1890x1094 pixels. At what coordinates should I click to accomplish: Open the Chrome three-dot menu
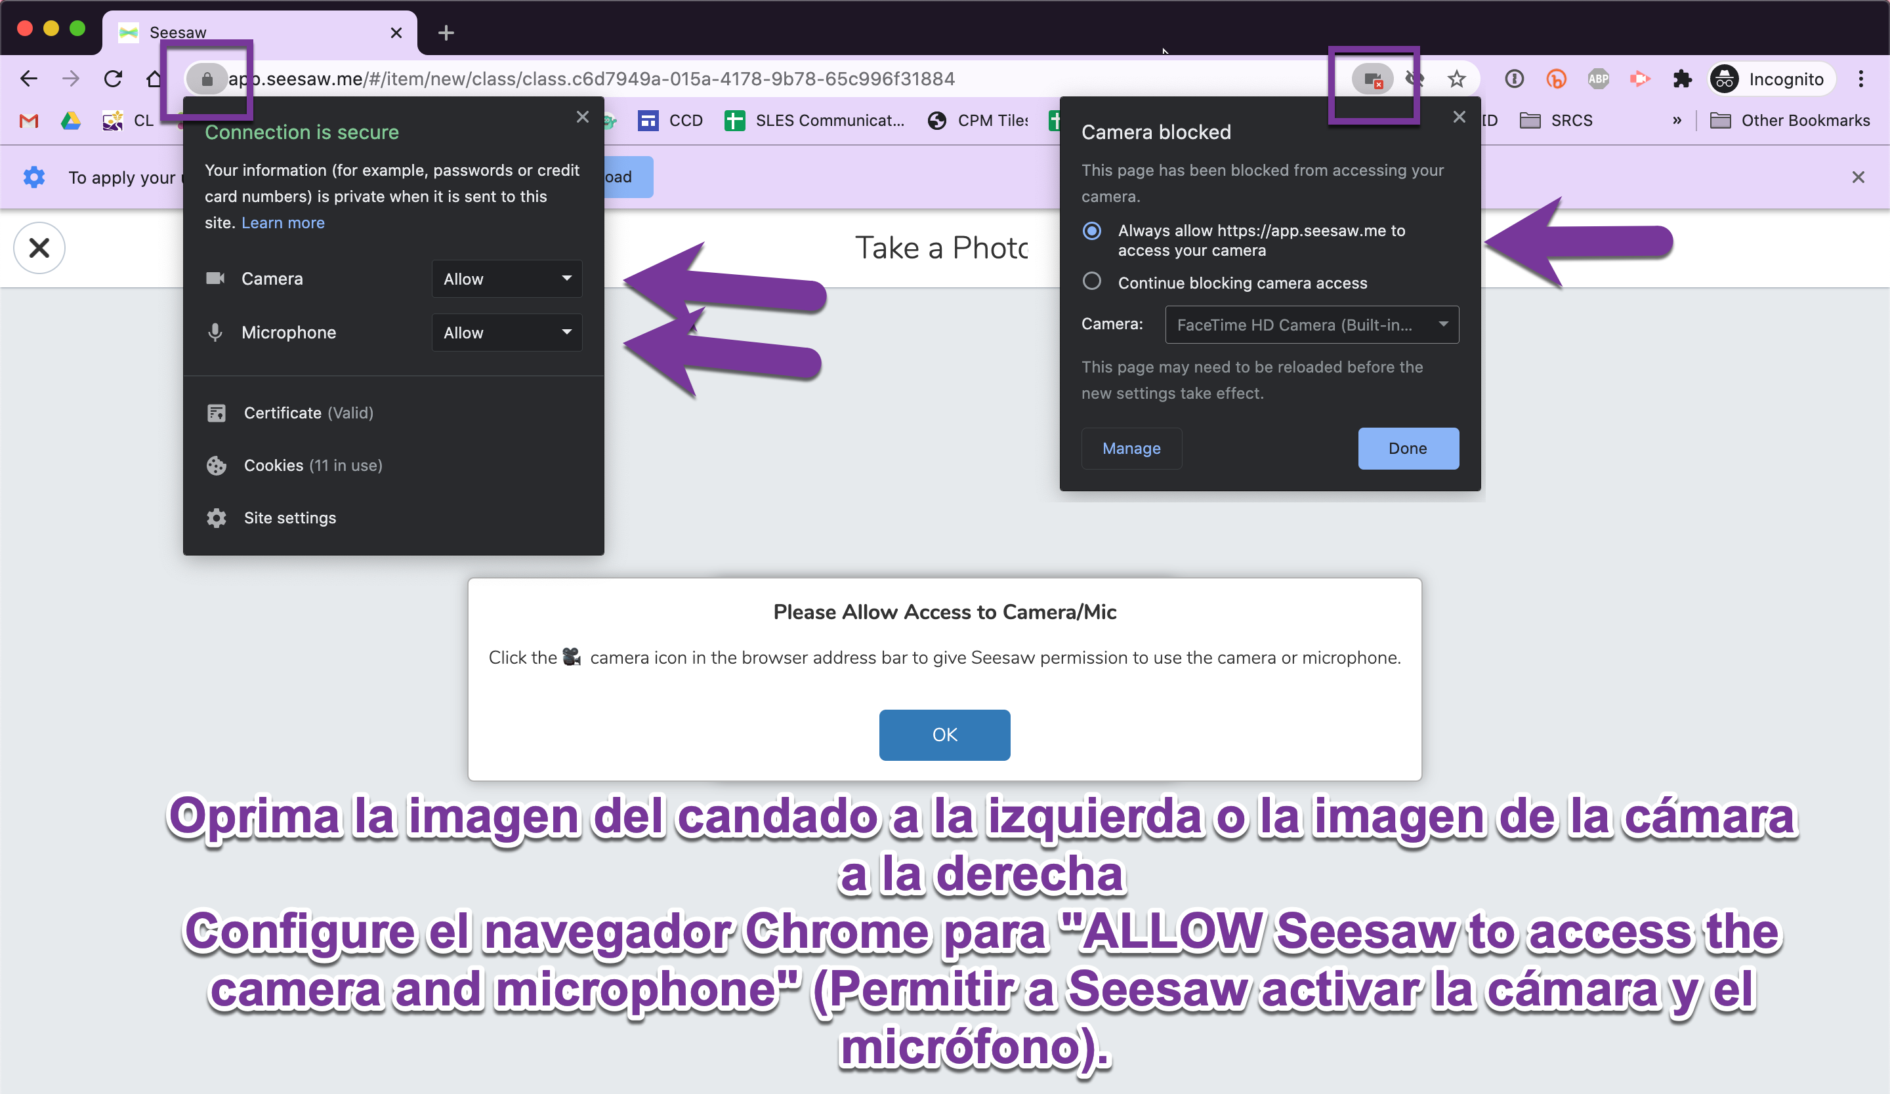click(1860, 79)
